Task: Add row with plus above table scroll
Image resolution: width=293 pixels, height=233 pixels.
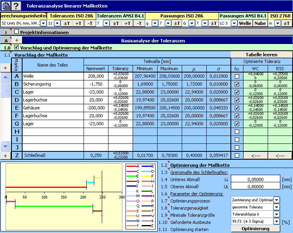Action: pos(6,68)
